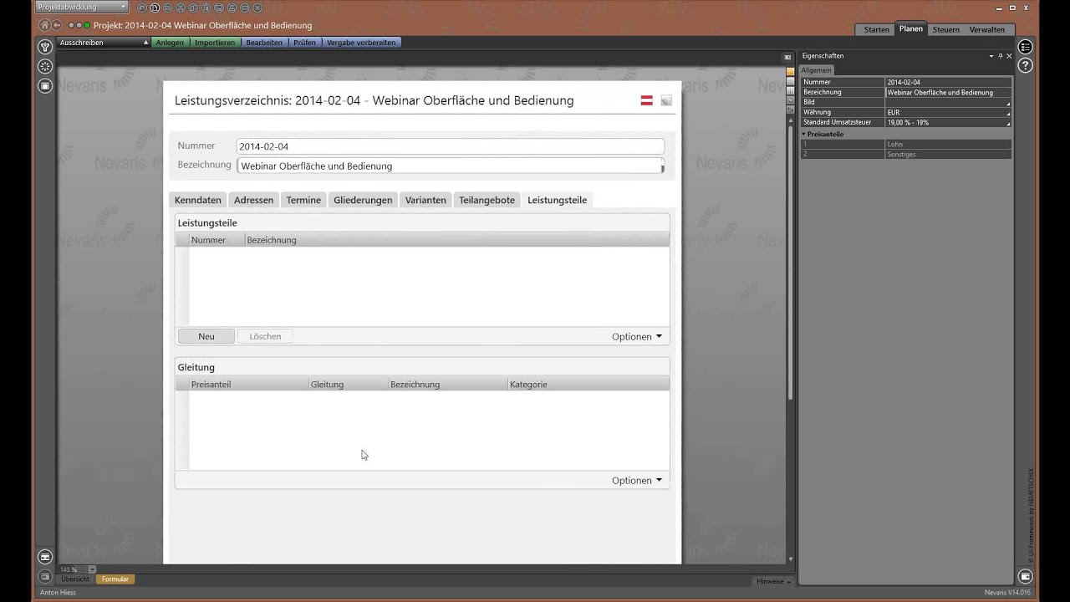Click the Importieren step button

215,43
